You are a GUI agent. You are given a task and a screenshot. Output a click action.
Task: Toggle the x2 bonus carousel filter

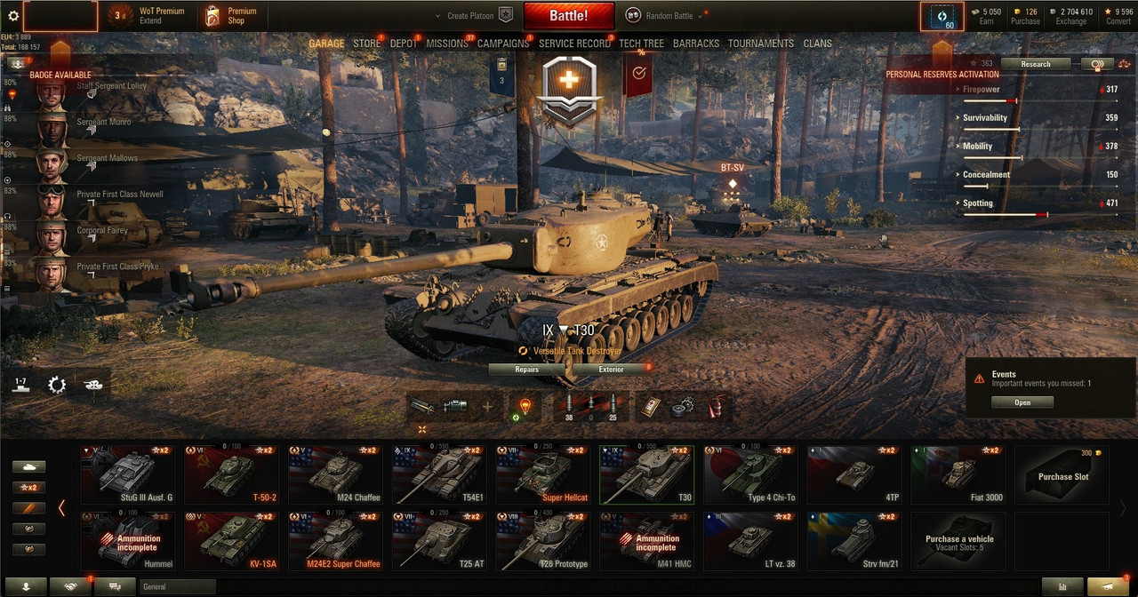coord(28,487)
